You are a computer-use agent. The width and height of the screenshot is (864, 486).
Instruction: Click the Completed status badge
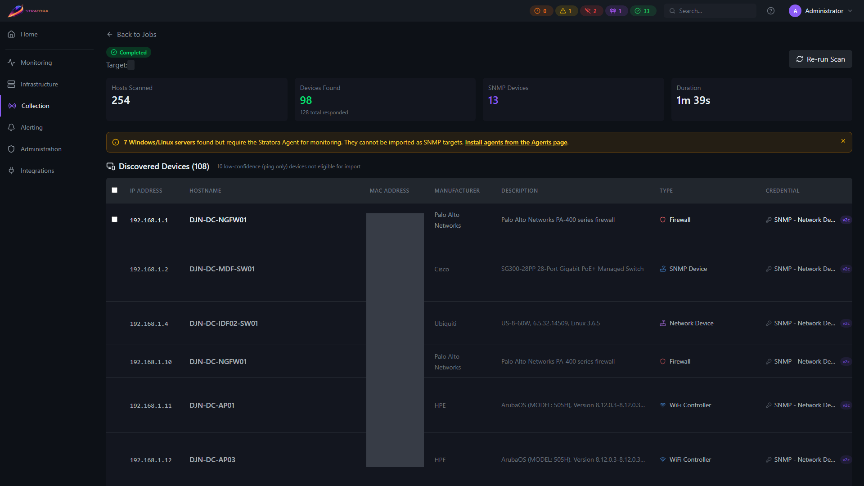[128, 53]
